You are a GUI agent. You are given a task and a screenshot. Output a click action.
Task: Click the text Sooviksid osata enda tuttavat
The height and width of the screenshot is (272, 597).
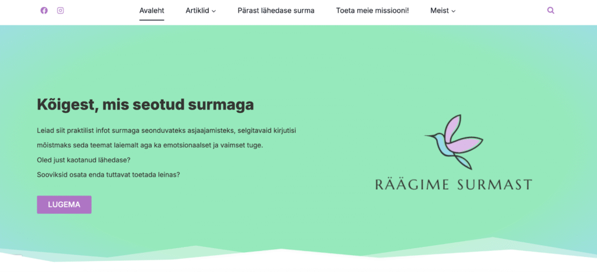(108, 174)
